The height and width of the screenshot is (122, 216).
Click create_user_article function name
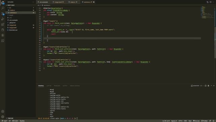[63, 62]
